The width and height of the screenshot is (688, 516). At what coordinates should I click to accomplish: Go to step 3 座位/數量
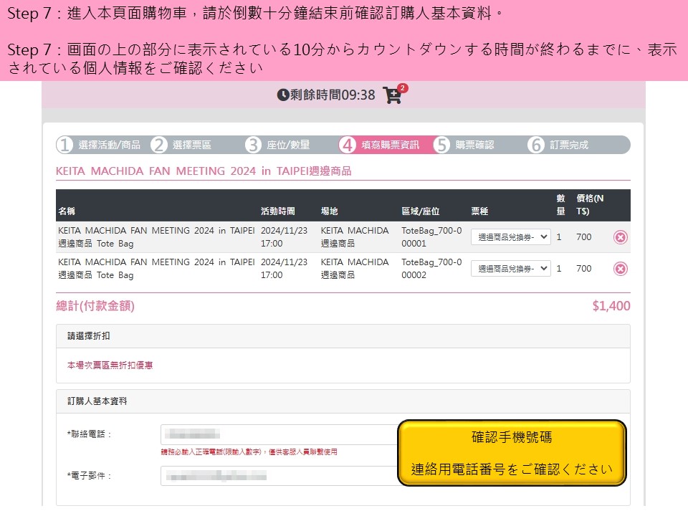(253, 145)
